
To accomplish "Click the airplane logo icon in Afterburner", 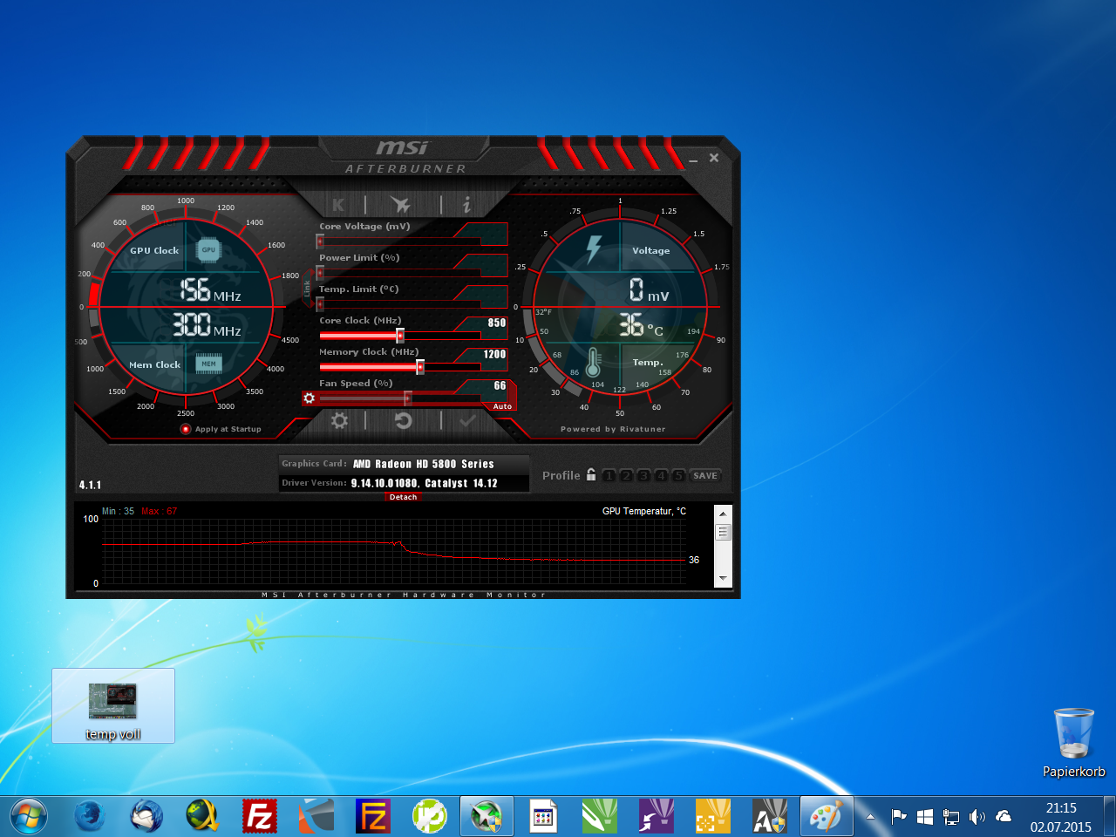I will pyautogui.click(x=400, y=205).
